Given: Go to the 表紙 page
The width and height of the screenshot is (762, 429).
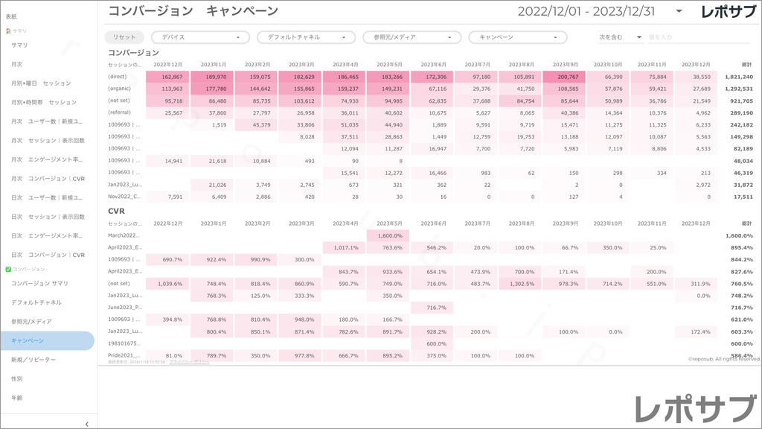Looking at the screenshot, I should pyautogui.click(x=13, y=16).
